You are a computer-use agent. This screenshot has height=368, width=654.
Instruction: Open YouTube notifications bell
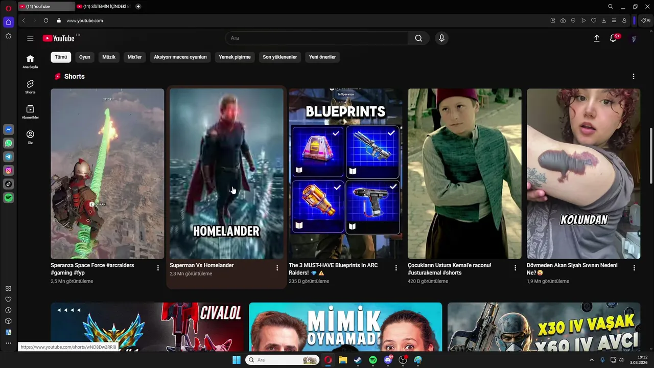(613, 38)
